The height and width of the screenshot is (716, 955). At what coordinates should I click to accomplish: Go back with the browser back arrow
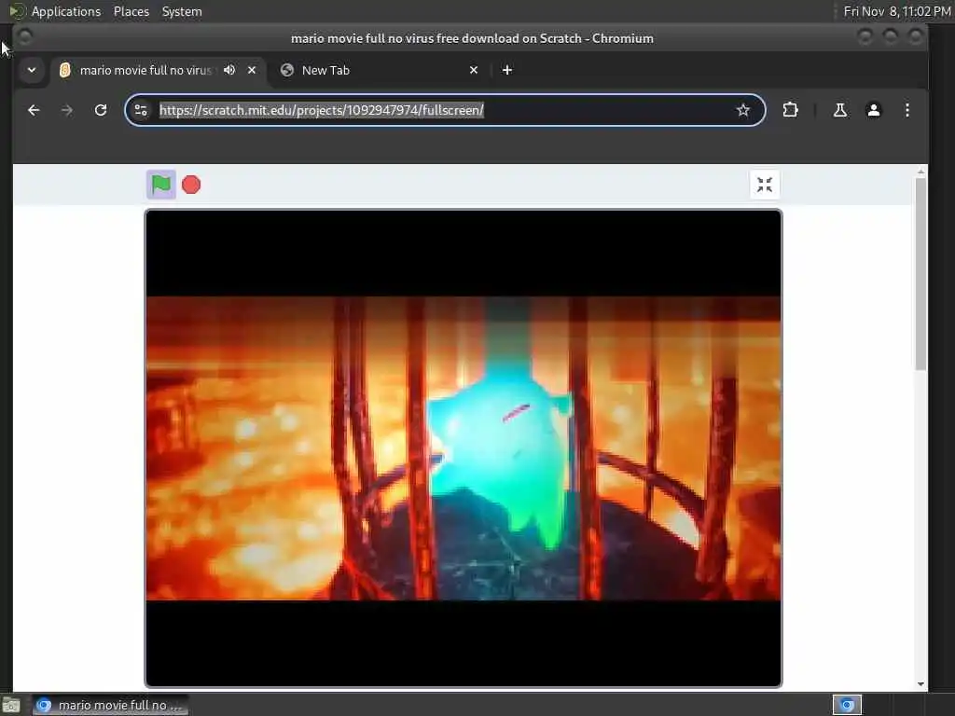coord(35,110)
